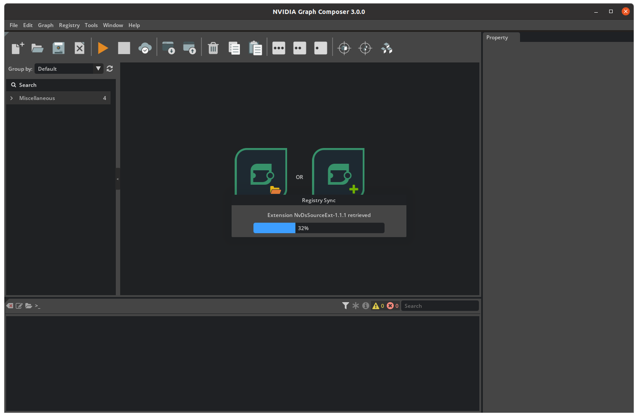The height and width of the screenshot is (417, 638).
Task: Toggle error messages filter showing 0
Action: pos(392,306)
